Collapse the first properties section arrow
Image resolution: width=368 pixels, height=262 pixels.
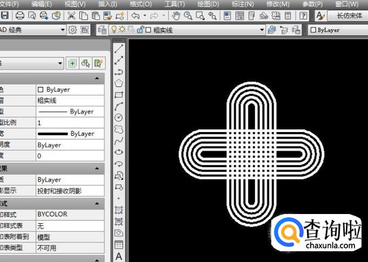98,79
